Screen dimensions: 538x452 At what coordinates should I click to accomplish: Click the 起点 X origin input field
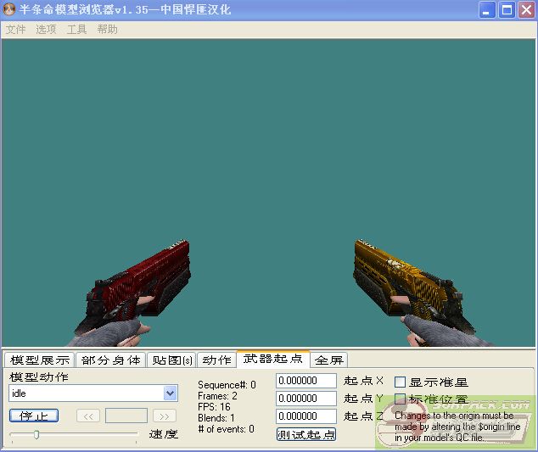point(306,381)
